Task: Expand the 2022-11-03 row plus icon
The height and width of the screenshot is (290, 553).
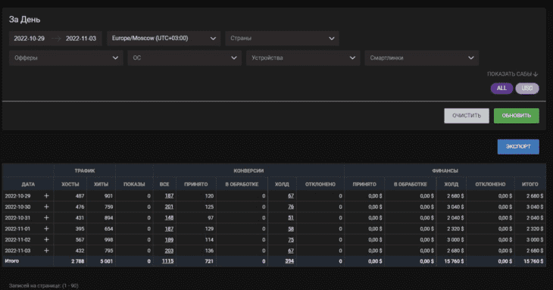Action: coord(46,251)
